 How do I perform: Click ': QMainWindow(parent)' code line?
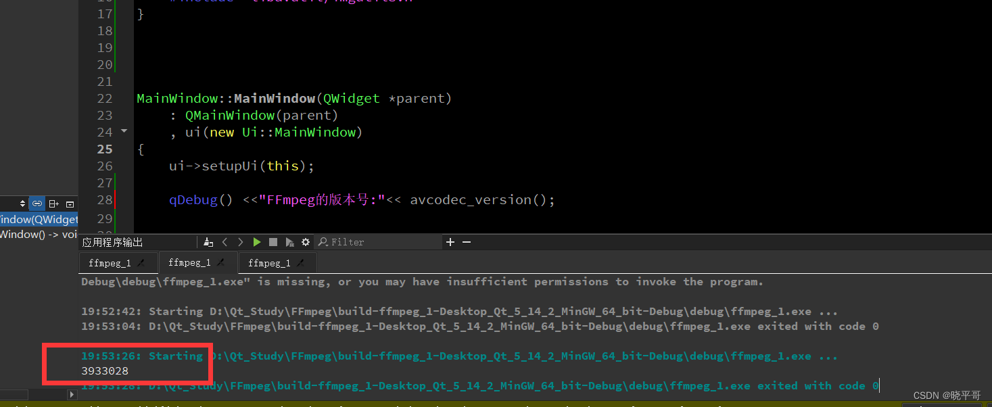(254, 116)
